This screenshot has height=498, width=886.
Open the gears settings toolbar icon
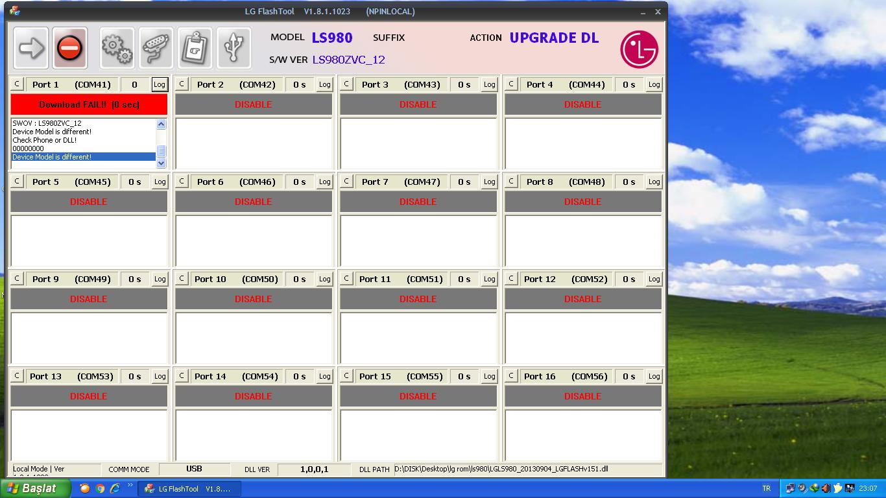coord(117,48)
